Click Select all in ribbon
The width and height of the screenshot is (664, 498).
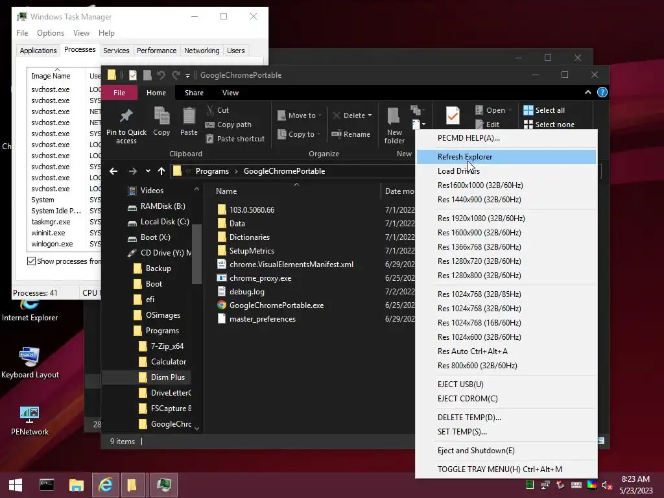coord(544,110)
